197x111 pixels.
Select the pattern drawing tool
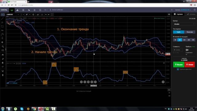pos(2,34)
